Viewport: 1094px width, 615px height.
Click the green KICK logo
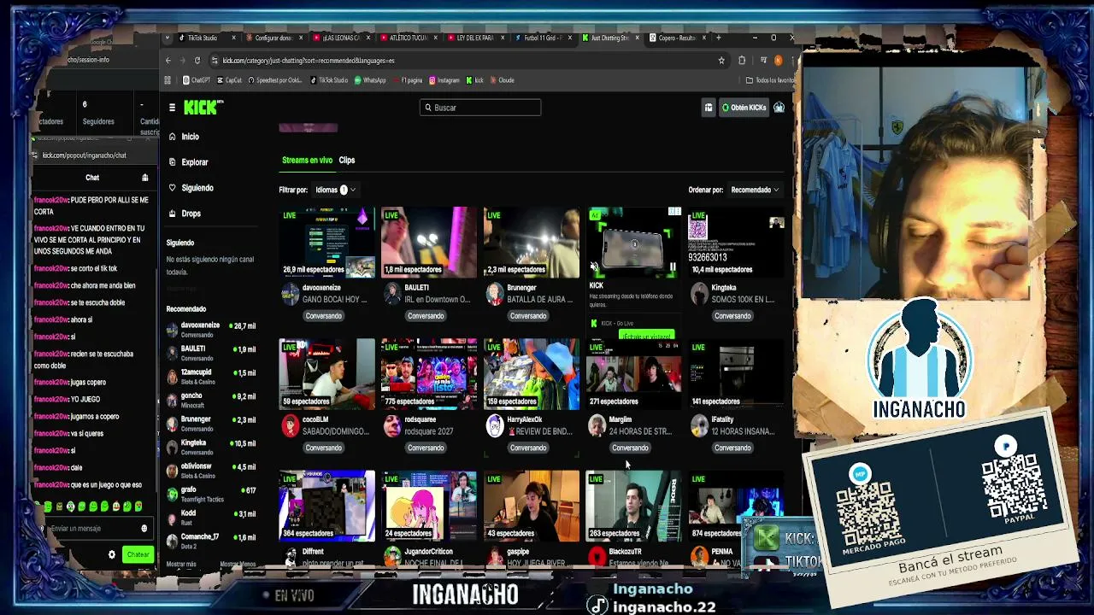[x=203, y=108]
